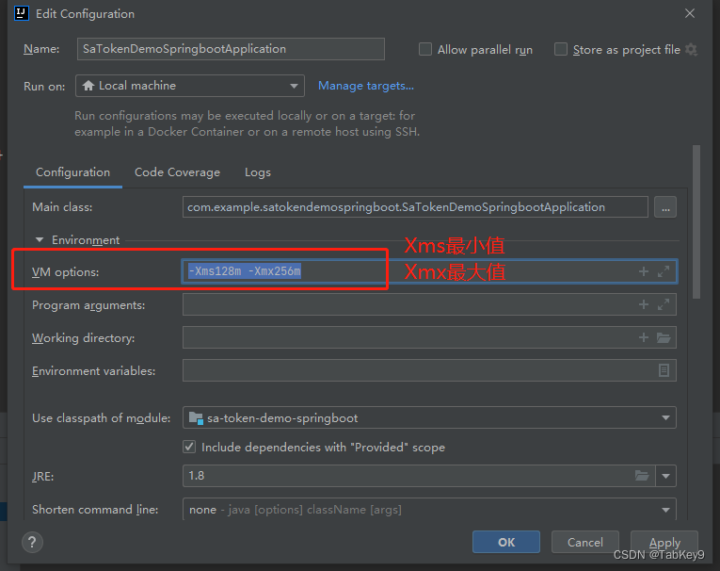Open Store as project file settings gear
Screen dimensions: 720x571
(692, 50)
